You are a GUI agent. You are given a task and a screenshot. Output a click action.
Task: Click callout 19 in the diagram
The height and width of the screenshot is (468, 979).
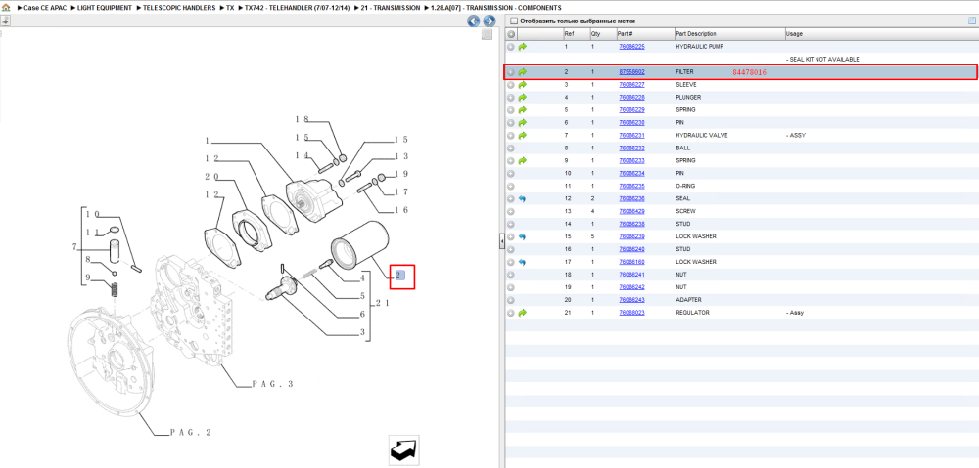(400, 174)
